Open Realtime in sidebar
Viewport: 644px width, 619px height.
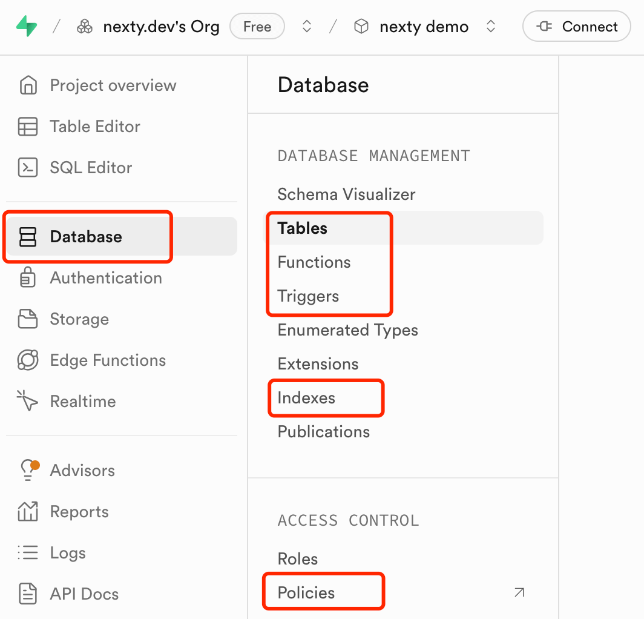(x=83, y=402)
